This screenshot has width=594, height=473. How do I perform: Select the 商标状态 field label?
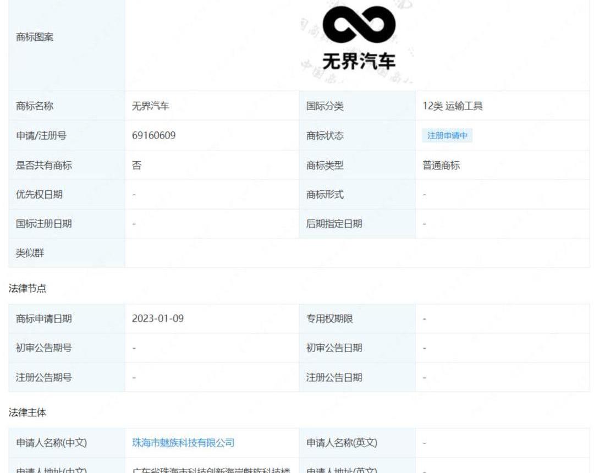point(324,136)
